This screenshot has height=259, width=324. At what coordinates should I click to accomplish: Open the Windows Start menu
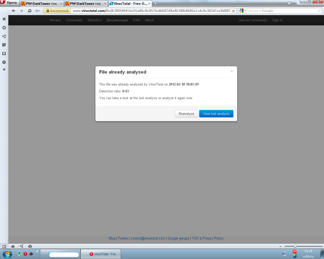tap(7, 254)
